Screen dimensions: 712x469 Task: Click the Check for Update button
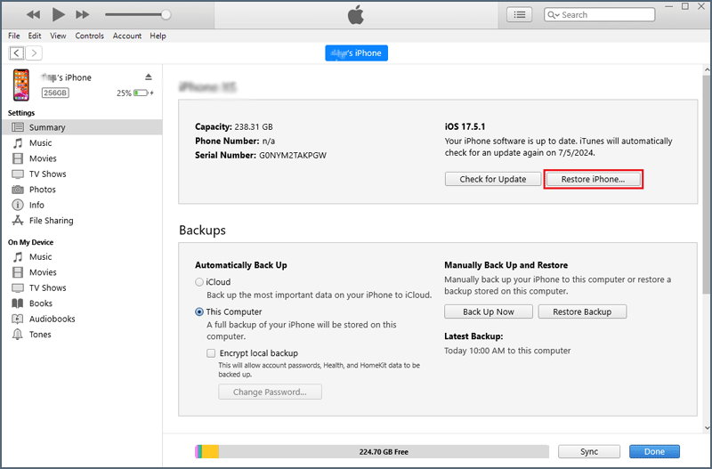tap(493, 179)
